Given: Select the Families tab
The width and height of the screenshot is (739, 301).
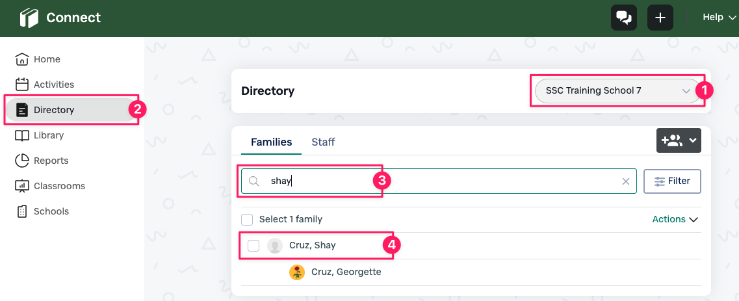Looking at the screenshot, I should 271,142.
